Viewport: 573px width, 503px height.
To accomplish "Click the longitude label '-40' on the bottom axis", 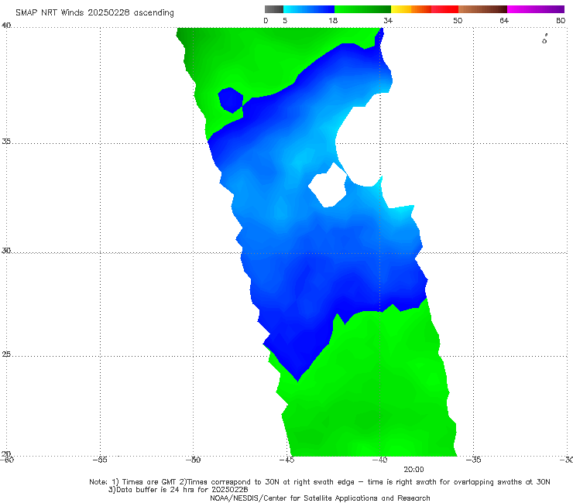I will pos(379,460).
